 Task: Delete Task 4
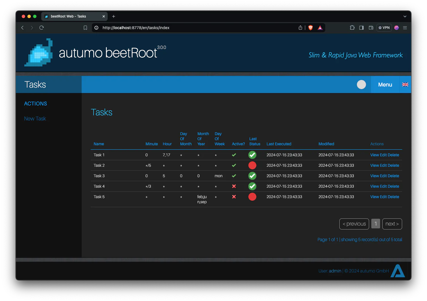coord(393,186)
